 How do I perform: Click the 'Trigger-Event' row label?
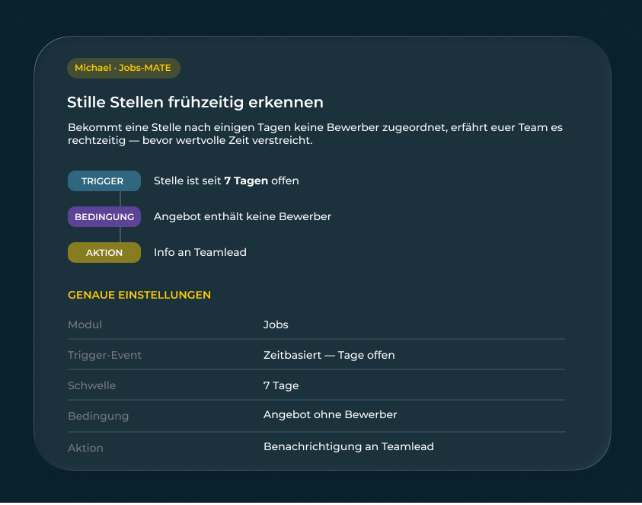coord(105,355)
